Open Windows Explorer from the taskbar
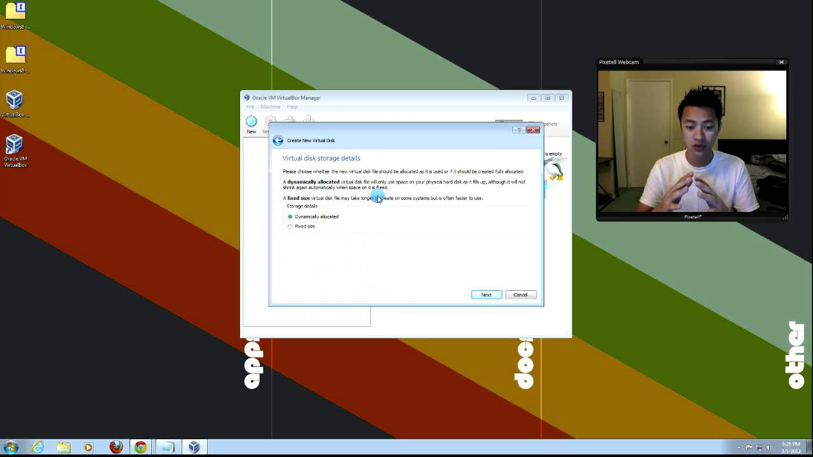This screenshot has width=813, height=457. pos(63,447)
